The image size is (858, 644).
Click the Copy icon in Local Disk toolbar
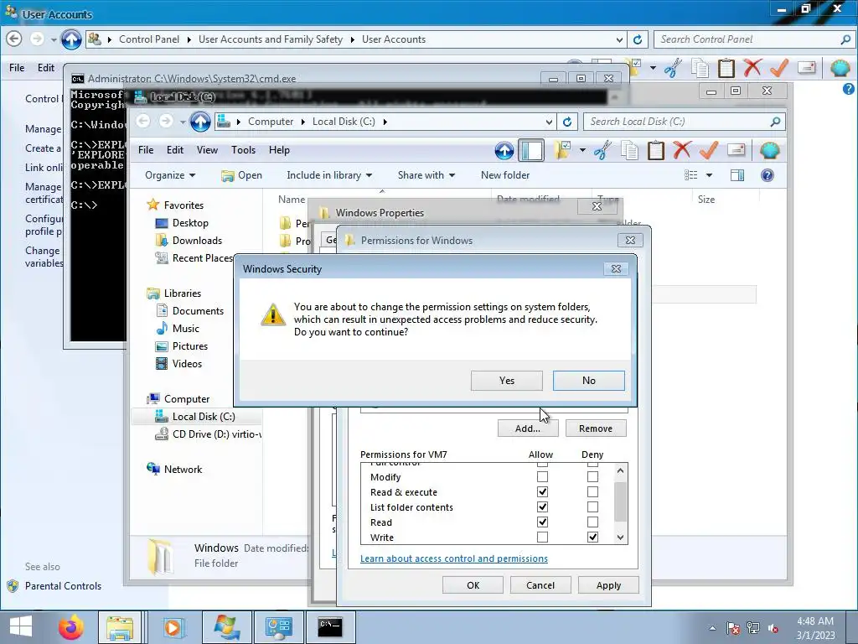tap(629, 150)
